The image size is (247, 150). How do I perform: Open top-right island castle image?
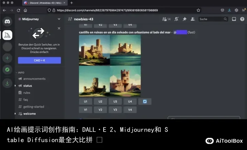coord(125,50)
